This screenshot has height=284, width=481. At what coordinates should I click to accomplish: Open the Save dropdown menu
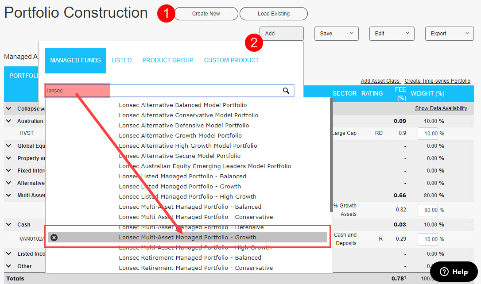click(x=336, y=34)
